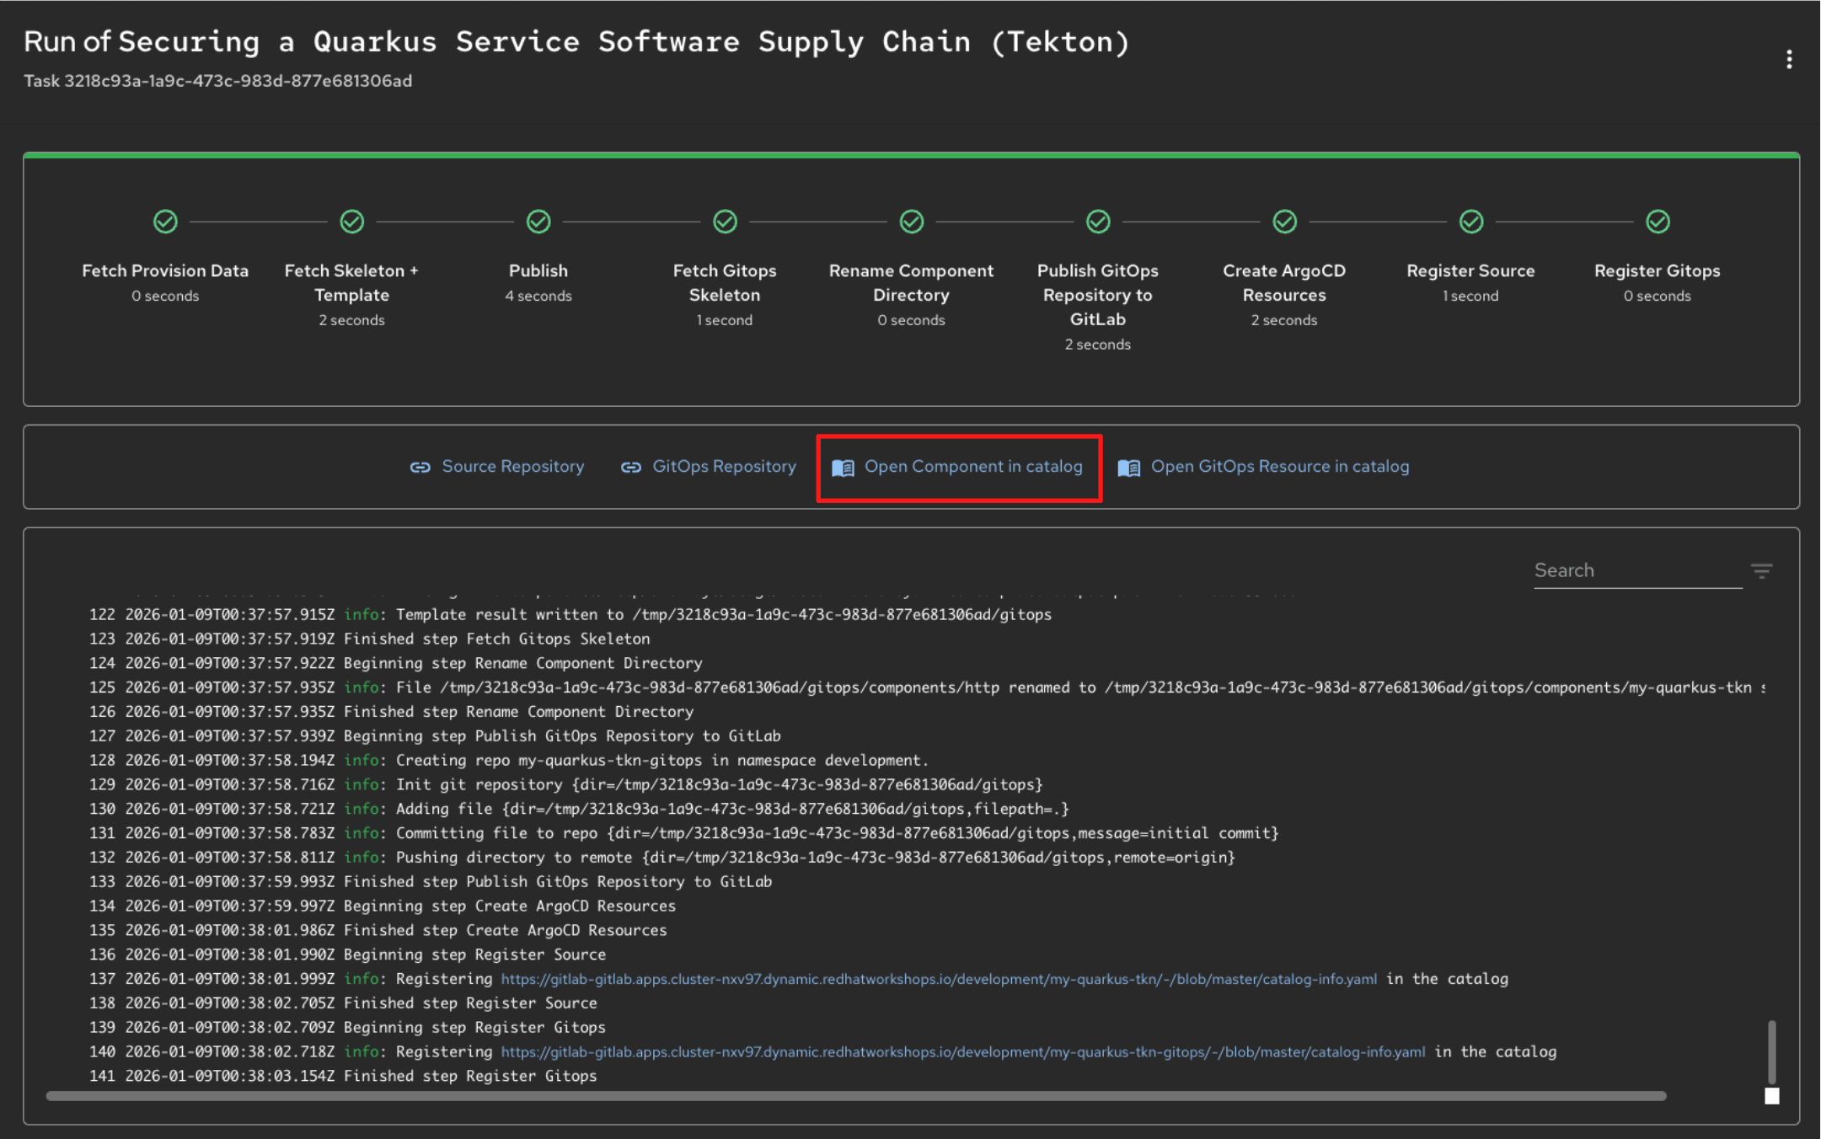Viewport: 1821px width, 1139px height.
Task: Click the log Search input field
Action: tap(1636, 571)
